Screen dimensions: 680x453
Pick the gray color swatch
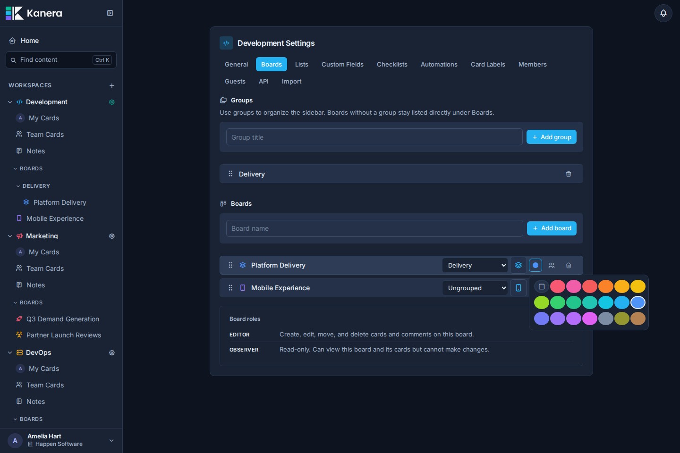coord(606,319)
